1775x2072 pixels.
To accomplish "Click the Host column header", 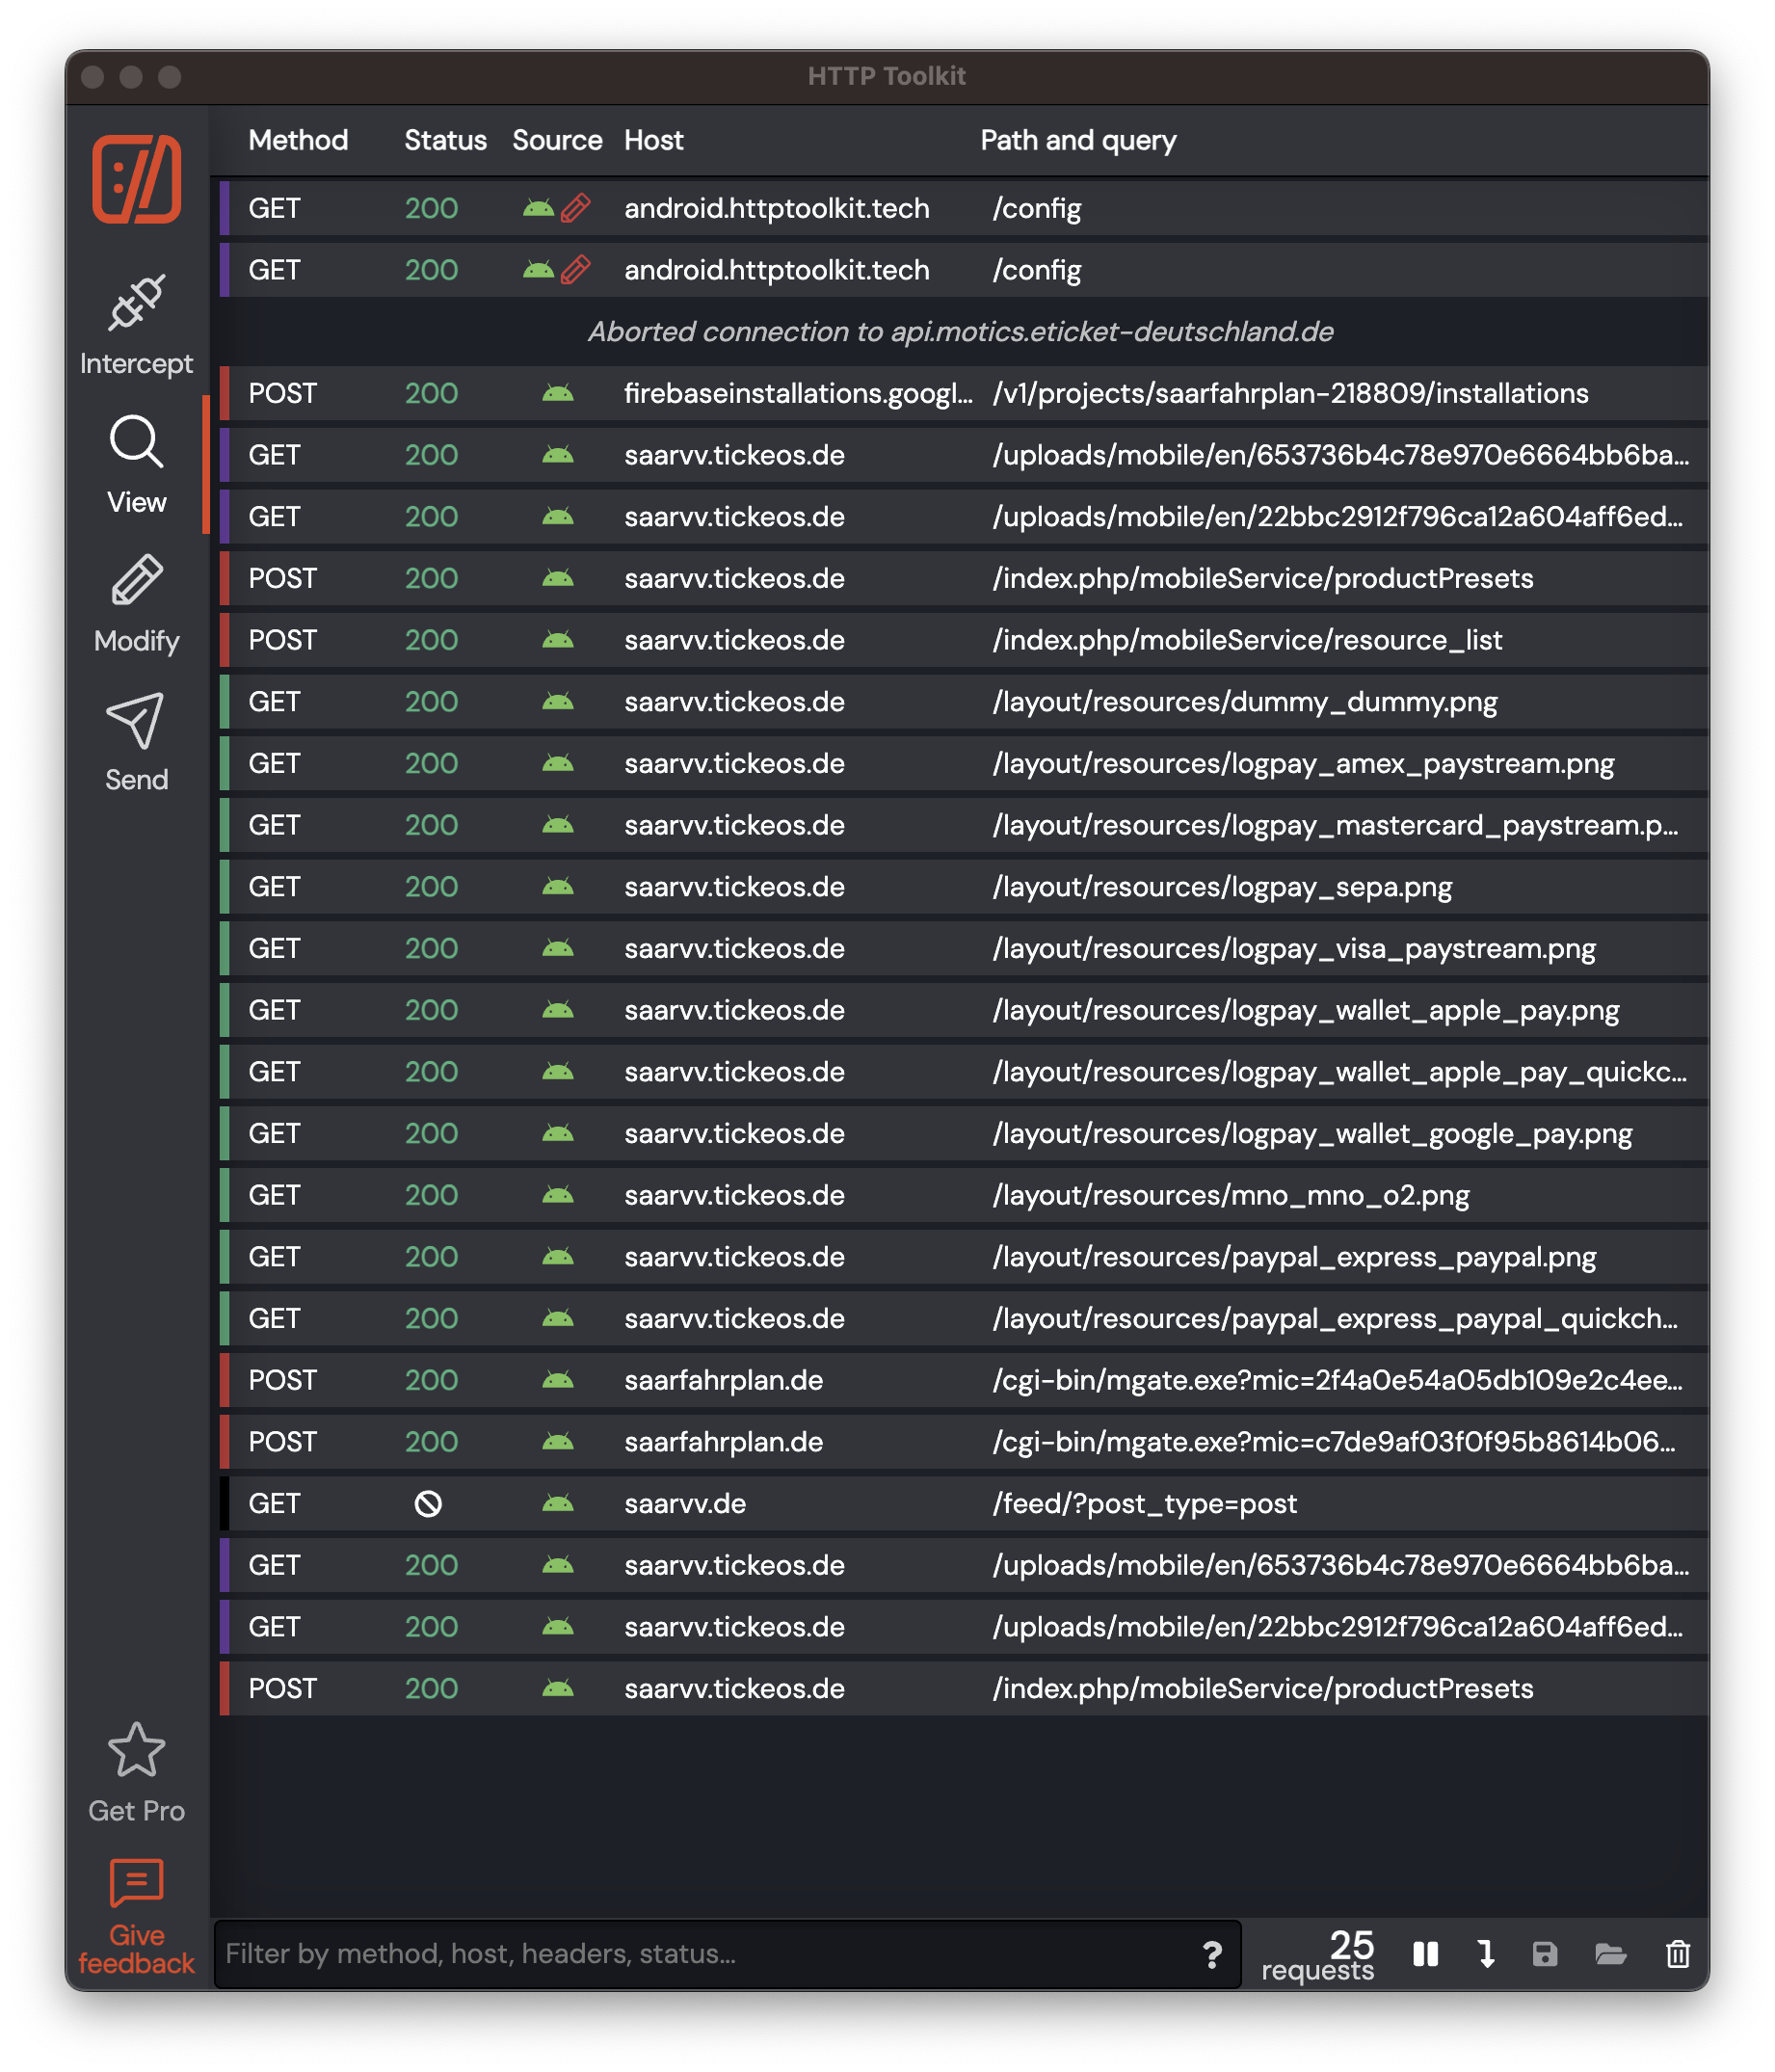I will (653, 140).
